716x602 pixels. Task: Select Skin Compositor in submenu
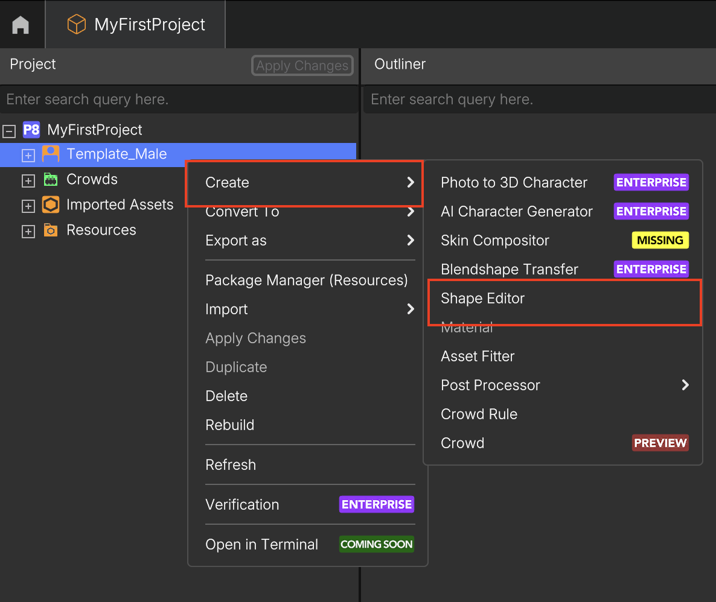click(x=563, y=241)
